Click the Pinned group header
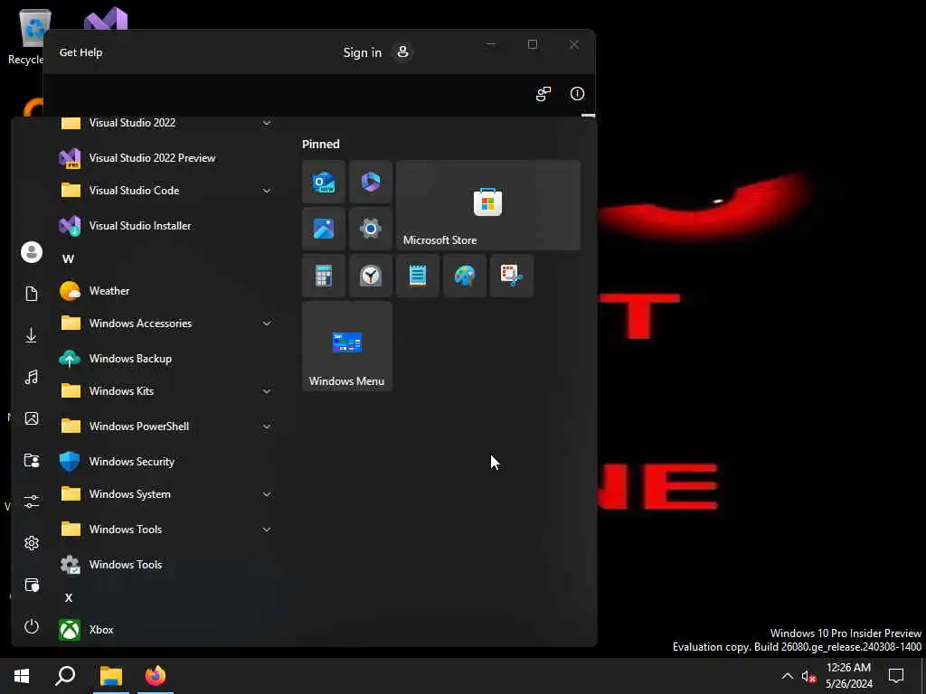This screenshot has height=694, width=926. (321, 144)
